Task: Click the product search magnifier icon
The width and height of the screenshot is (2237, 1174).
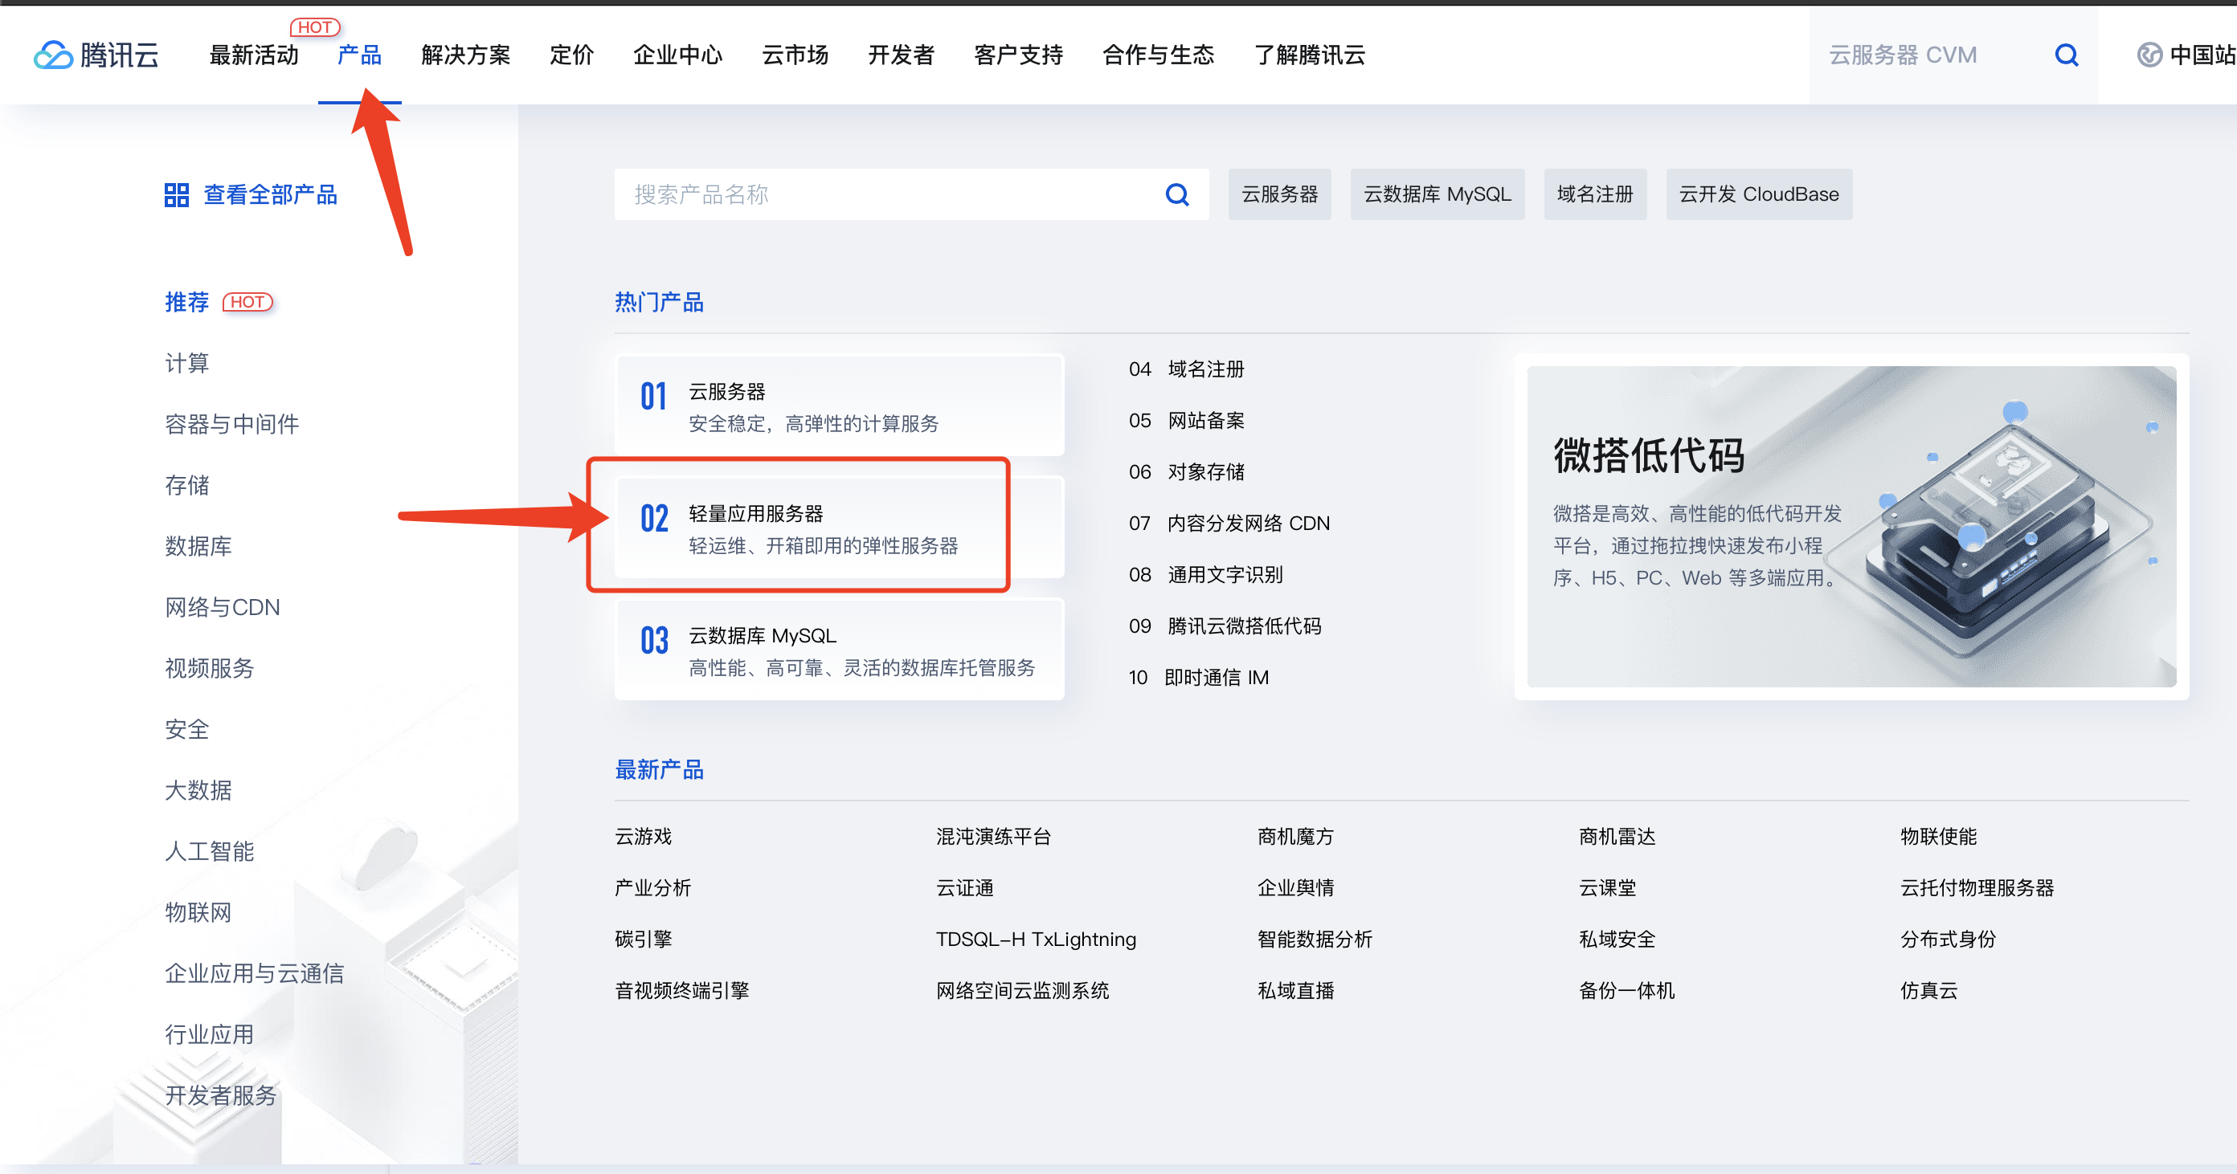Action: [1176, 194]
